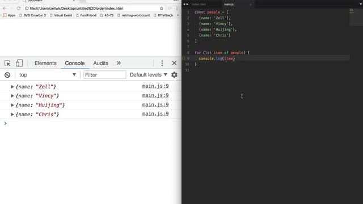Close the DevTools panel

point(174,63)
